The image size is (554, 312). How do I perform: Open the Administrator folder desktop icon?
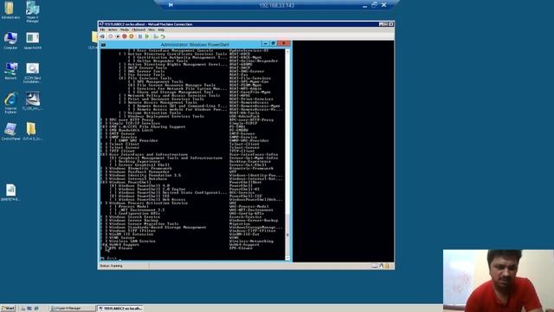[x=10, y=10]
